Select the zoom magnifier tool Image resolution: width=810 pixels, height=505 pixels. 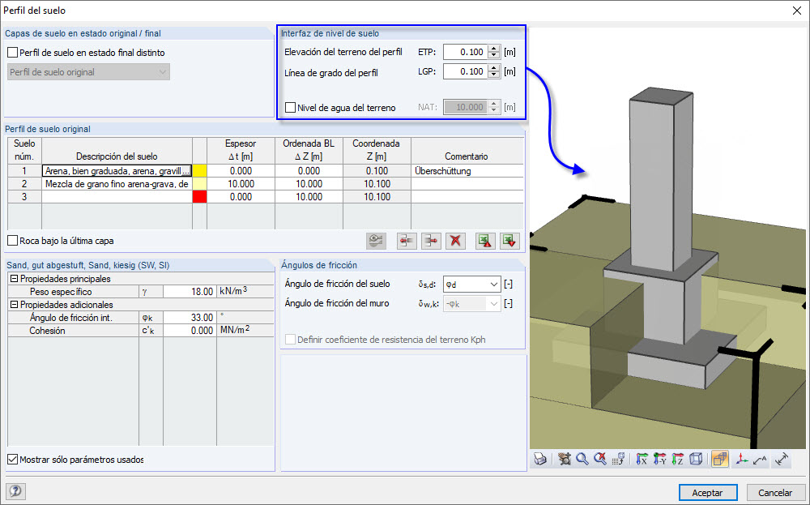[582, 459]
